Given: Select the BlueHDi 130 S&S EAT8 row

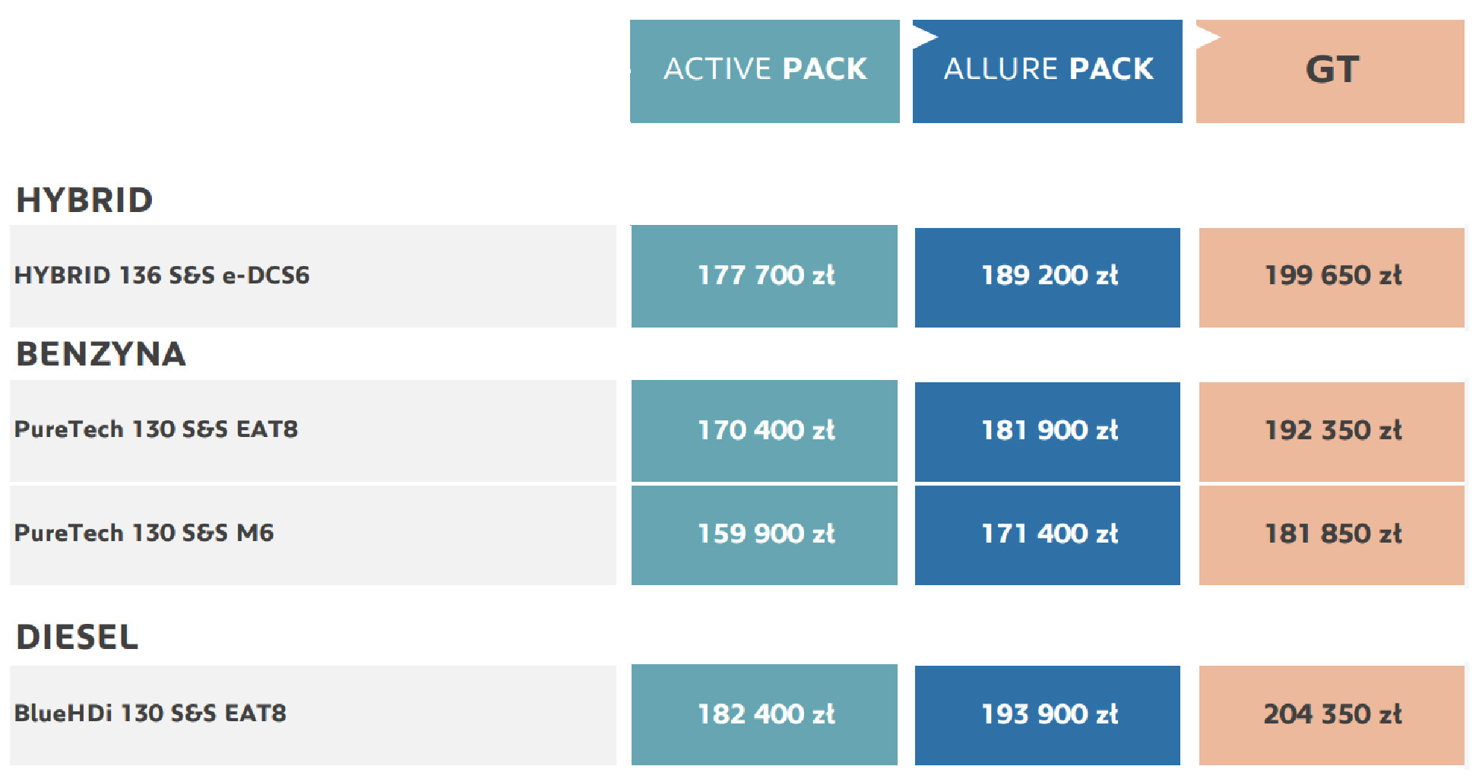Looking at the screenshot, I should [150, 714].
